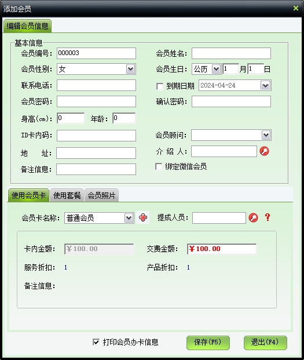This screenshot has width=304, height=360.
Task: Select the 编辑会员信息 tab
Action: click(27, 26)
